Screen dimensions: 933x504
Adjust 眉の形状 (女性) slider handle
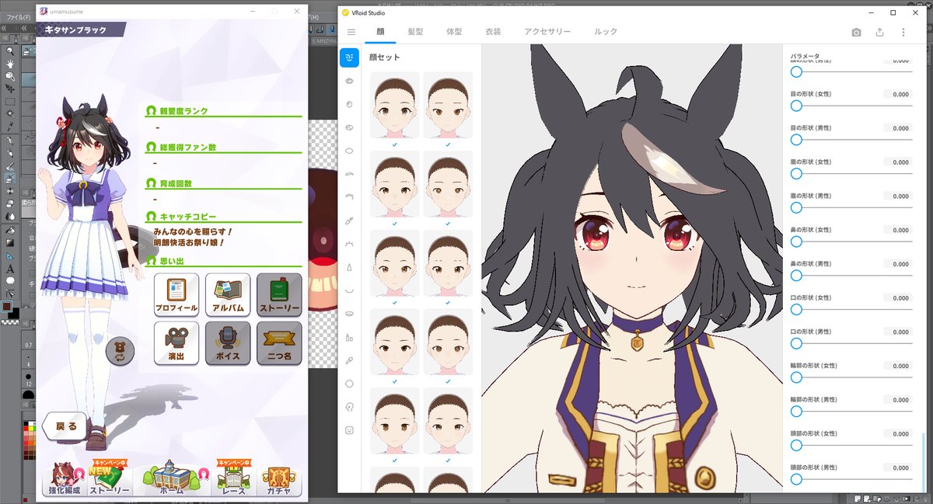coord(796,173)
